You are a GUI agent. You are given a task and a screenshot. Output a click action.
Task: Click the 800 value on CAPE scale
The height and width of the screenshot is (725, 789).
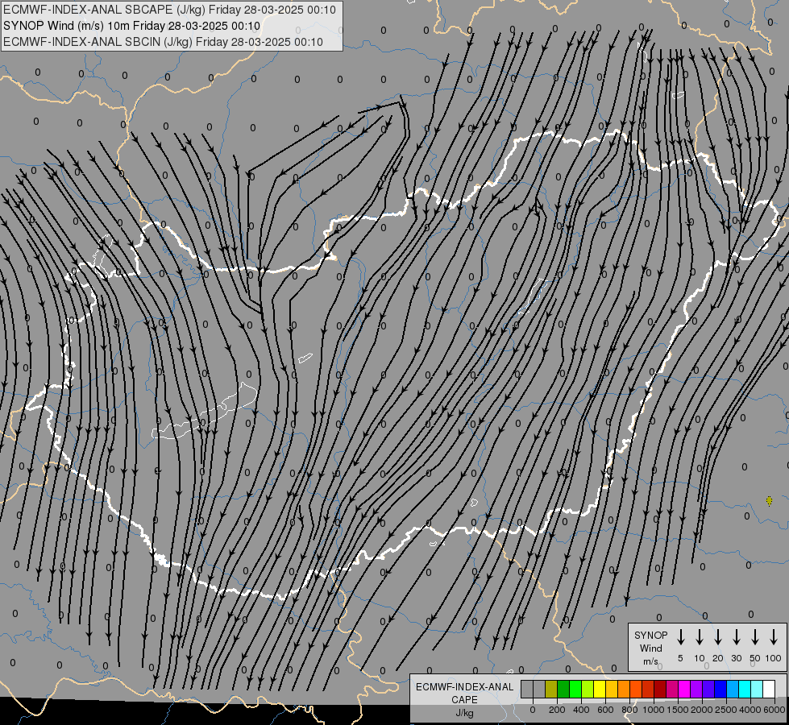pos(629,710)
